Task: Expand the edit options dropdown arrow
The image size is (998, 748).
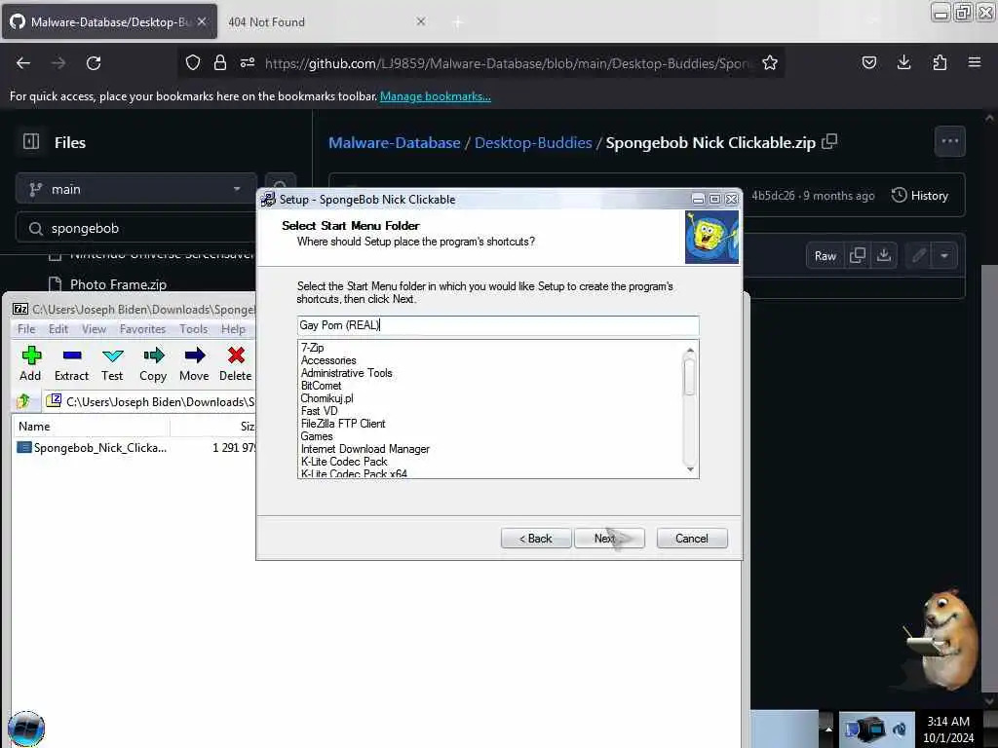Action: [943, 256]
